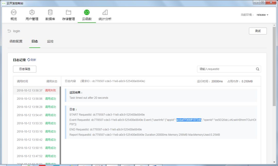Click the 运行时间 20000ms value

(x=217, y=81)
